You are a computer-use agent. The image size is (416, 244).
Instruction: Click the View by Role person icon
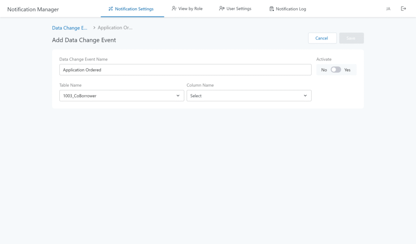point(174,9)
